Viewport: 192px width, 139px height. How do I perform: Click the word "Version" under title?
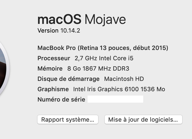pos(48,31)
